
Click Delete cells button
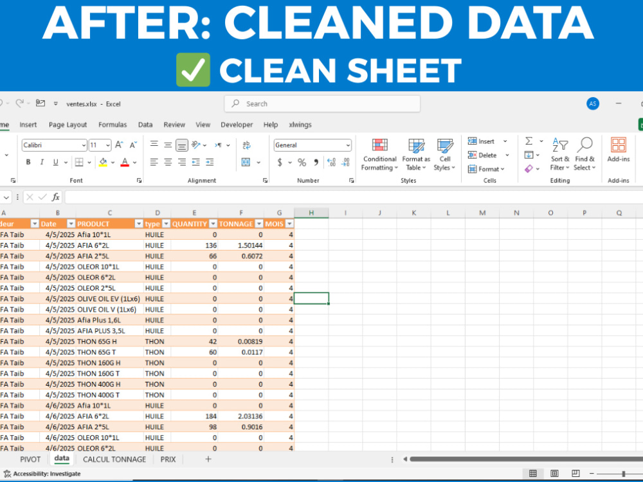tap(483, 156)
